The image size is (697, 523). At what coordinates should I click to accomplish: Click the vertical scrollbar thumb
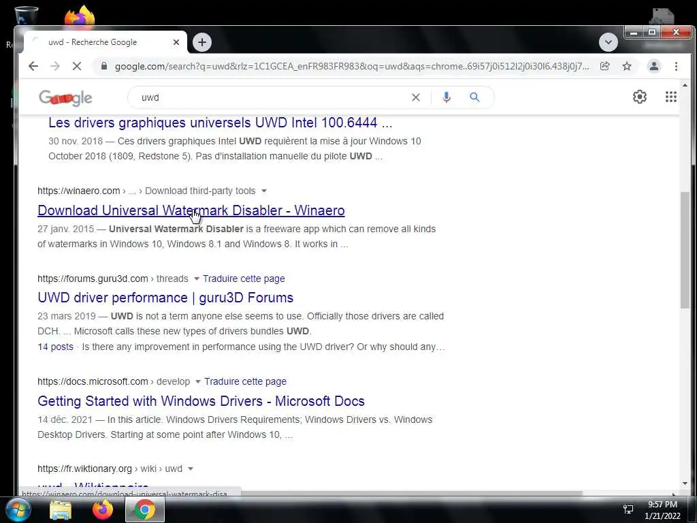[x=685, y=250]
